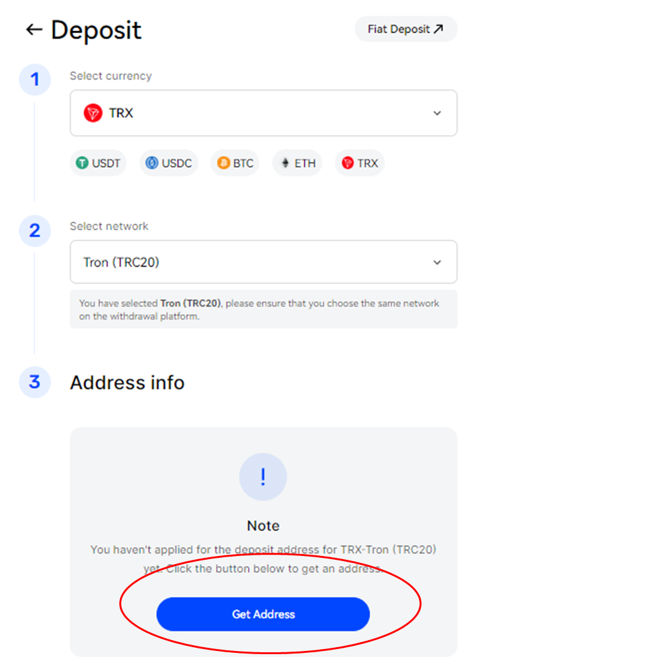Expand the Select network dropdown chevron

coord(437,263)
